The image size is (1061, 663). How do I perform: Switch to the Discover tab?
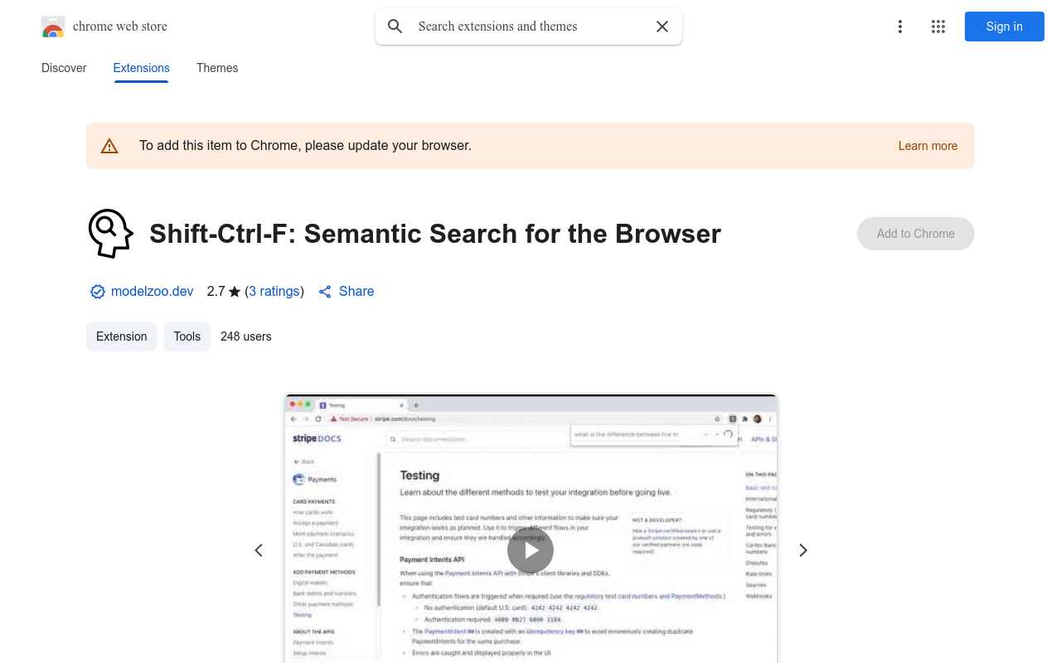point(63,68)
